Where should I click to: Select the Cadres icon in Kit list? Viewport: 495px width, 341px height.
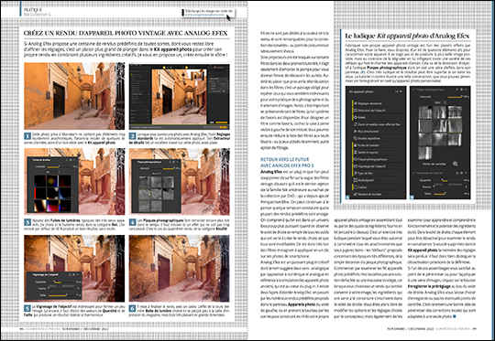[x=355, y=187]
